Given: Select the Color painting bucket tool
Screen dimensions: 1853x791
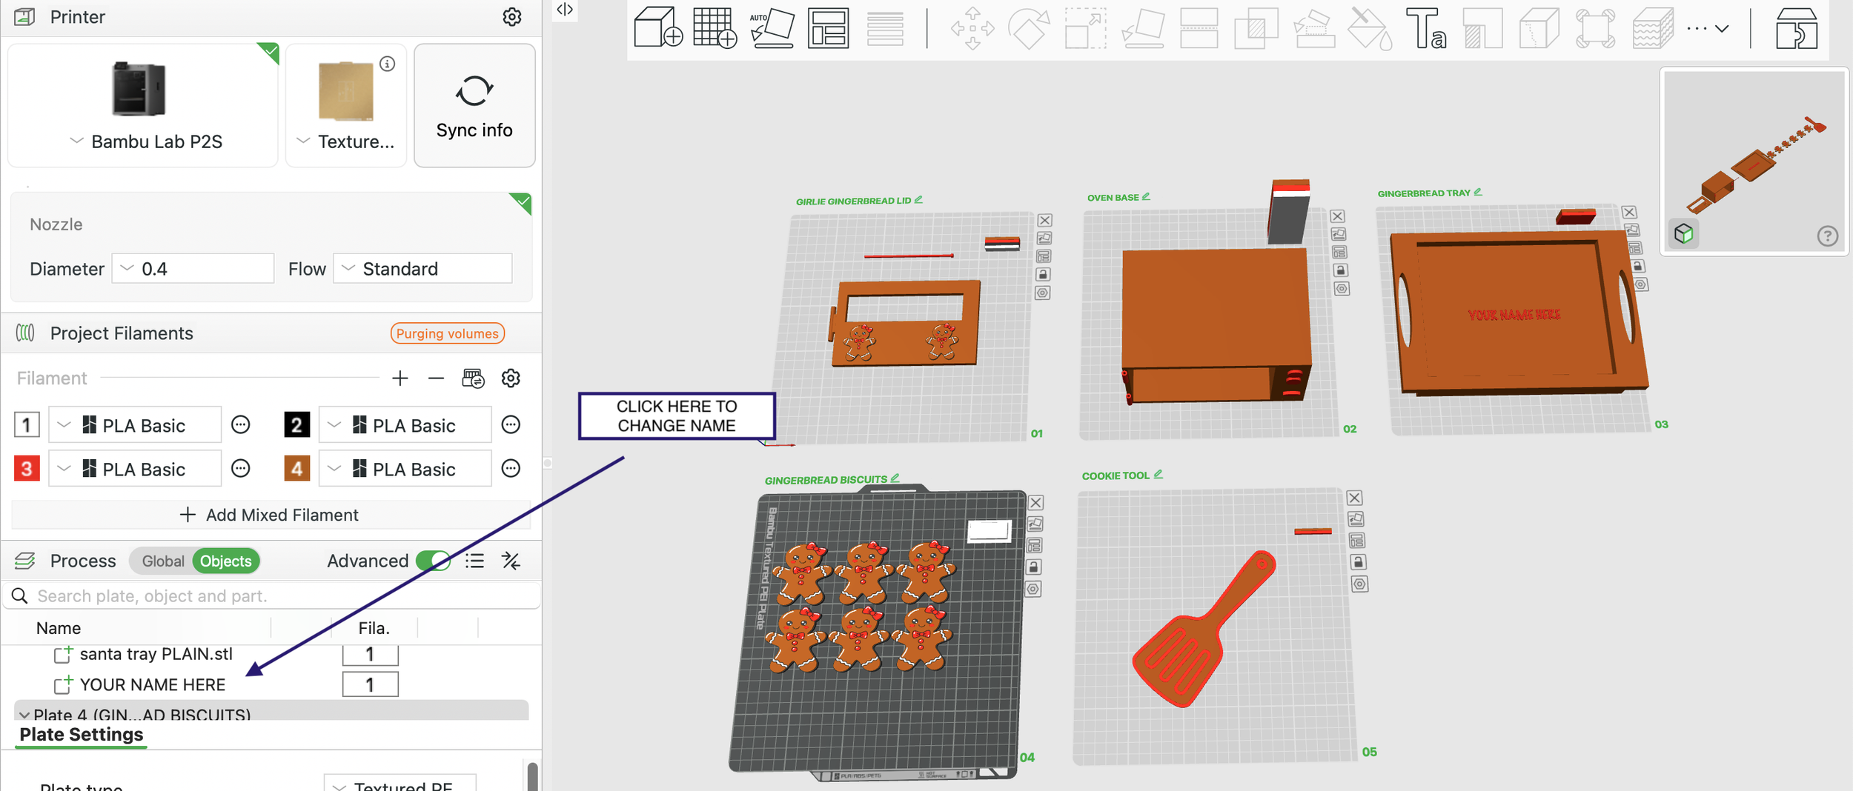Looking at the screenshot, I should pyautogui.click(x=1369, y=29).
